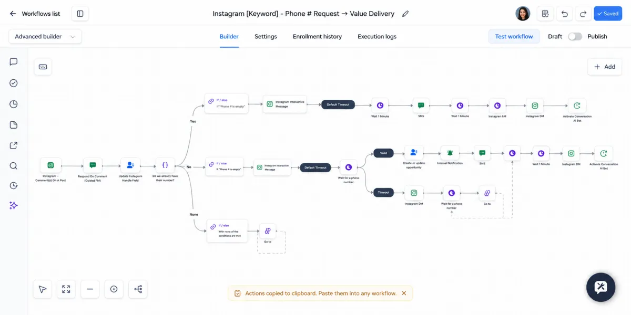
Task: Edit workflow name with pencil icon
Action: point(405,14)
